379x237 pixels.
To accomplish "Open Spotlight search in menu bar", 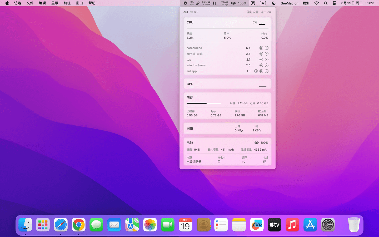I will [x=326, y=3].
